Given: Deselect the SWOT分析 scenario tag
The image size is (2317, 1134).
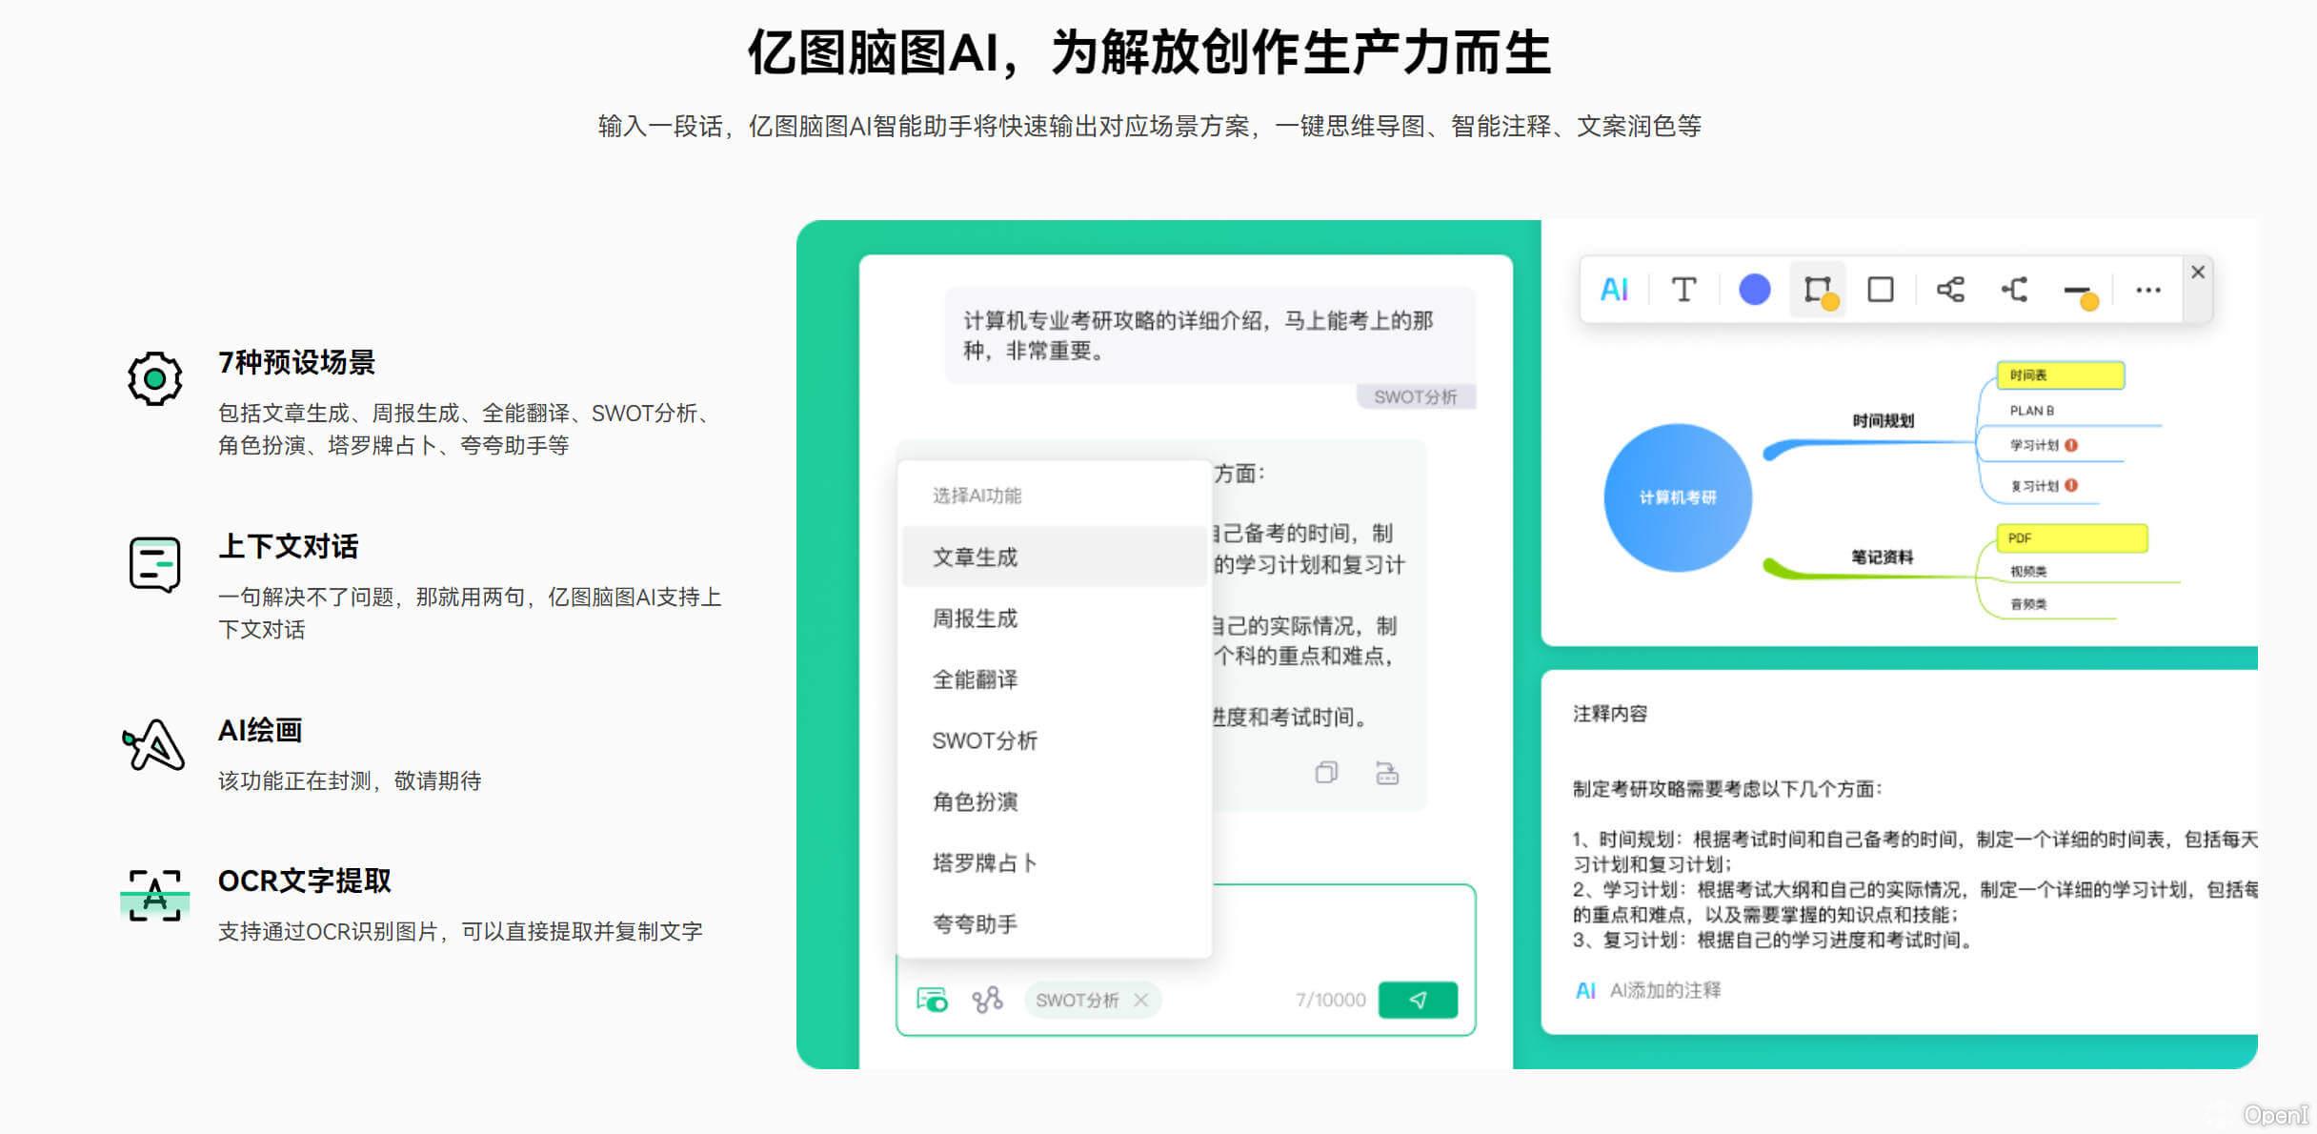Looking at the screenshot, I should pos(1140,999).
